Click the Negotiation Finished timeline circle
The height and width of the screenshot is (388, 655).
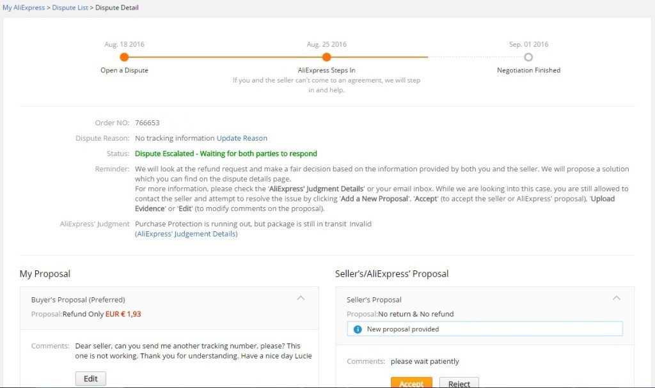[528, 57]
